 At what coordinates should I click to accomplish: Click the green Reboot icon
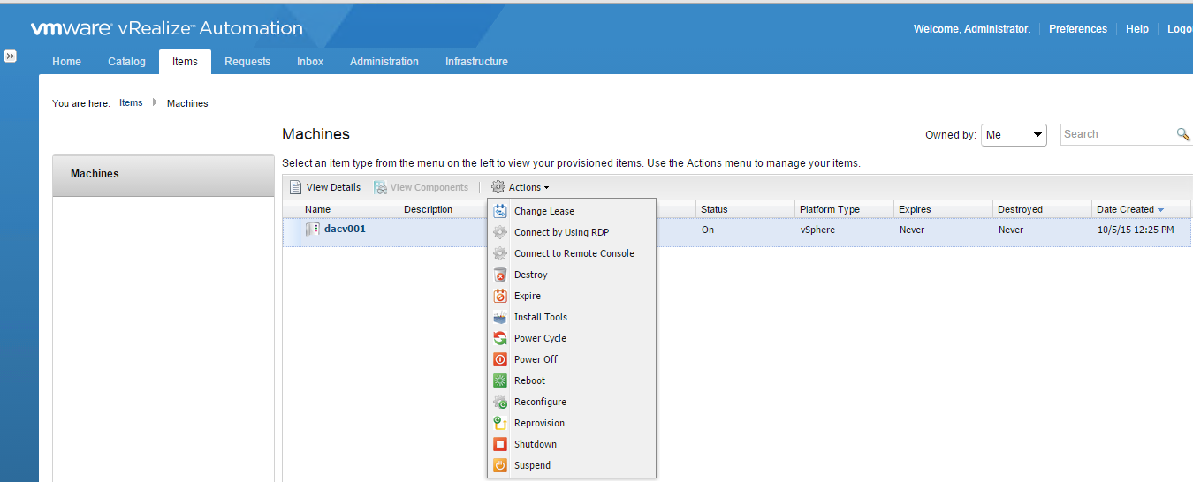[x=500, y=380]
